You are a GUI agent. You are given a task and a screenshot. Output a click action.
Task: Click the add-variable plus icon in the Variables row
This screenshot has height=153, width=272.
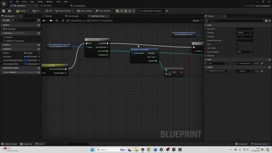point(39,49)
